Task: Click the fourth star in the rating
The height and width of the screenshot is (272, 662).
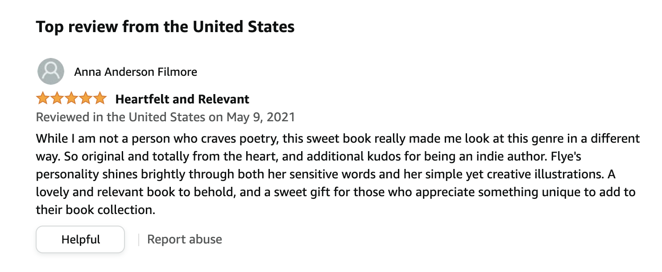Action: 86,99
